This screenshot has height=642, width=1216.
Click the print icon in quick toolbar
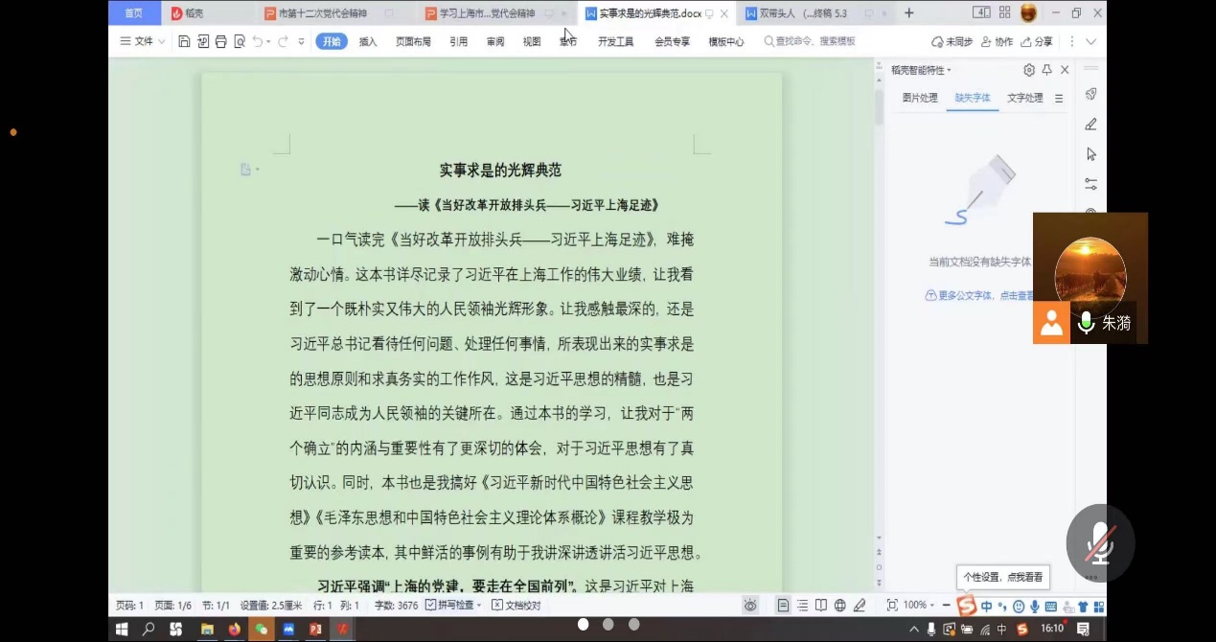pos(221,41)
